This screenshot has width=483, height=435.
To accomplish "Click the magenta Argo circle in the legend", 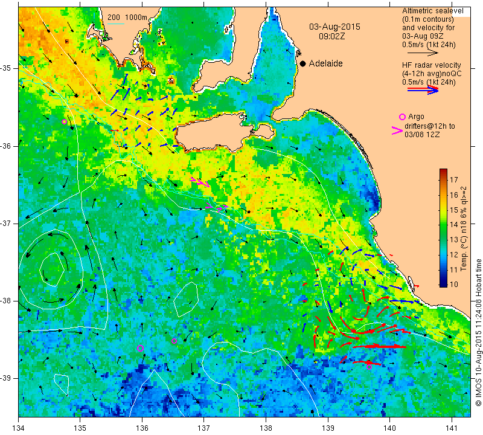I will pos(402,117).
